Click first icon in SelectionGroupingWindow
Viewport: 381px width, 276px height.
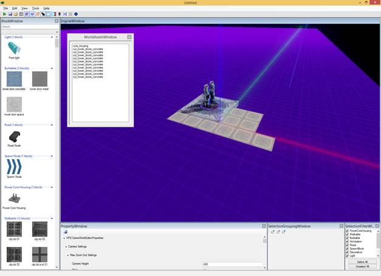(272, 232)
